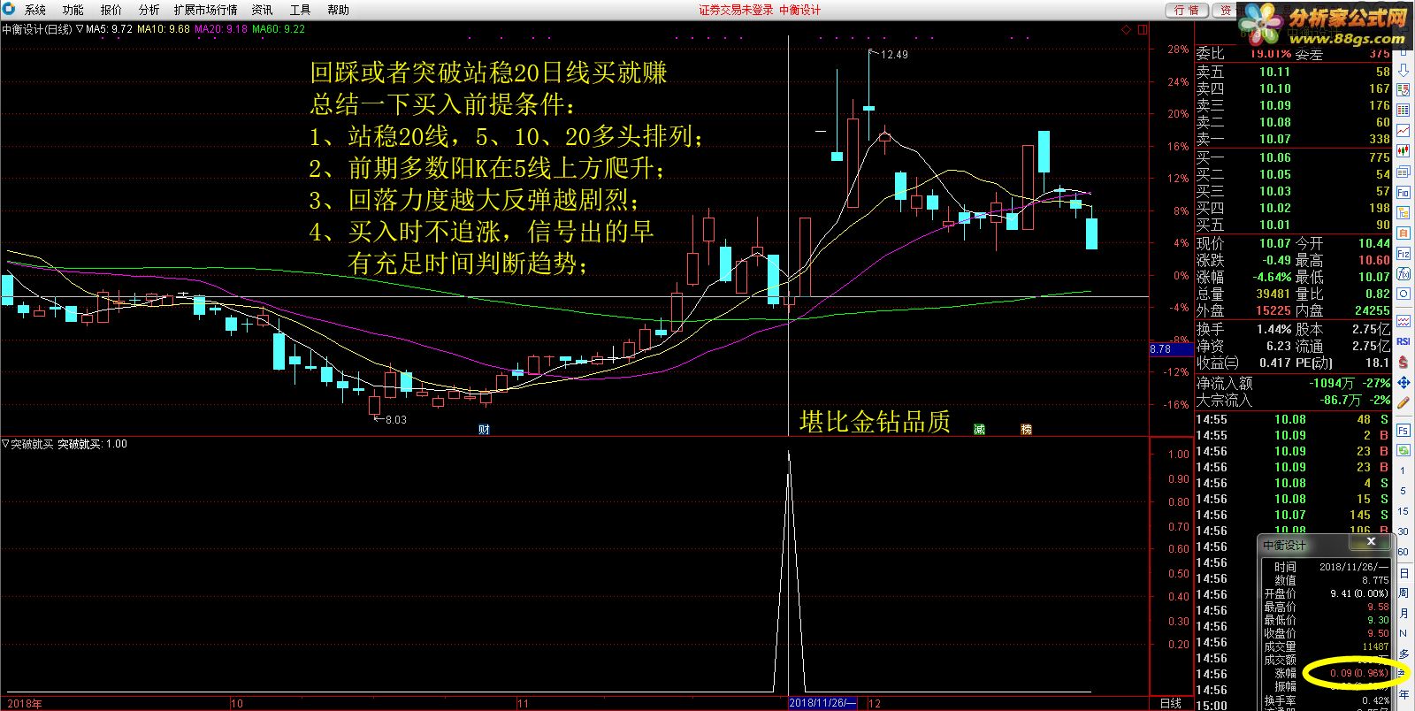1415x711 pixels.
Task: Switch to 30-minute period
Action: [x=1404, y=531]
